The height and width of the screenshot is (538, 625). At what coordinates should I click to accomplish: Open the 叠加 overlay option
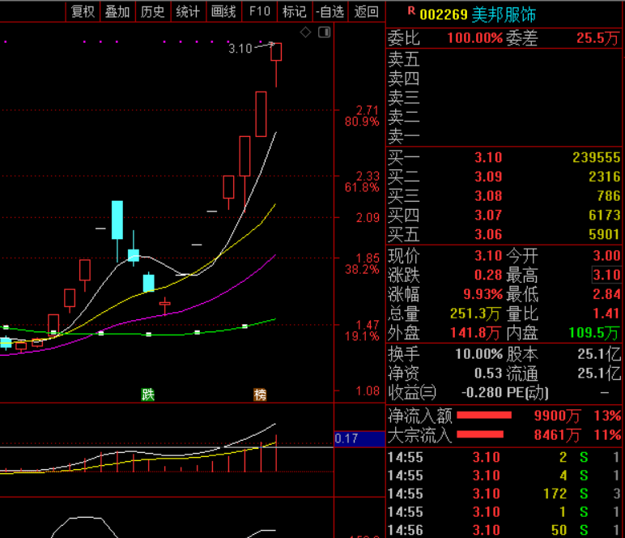117,11
